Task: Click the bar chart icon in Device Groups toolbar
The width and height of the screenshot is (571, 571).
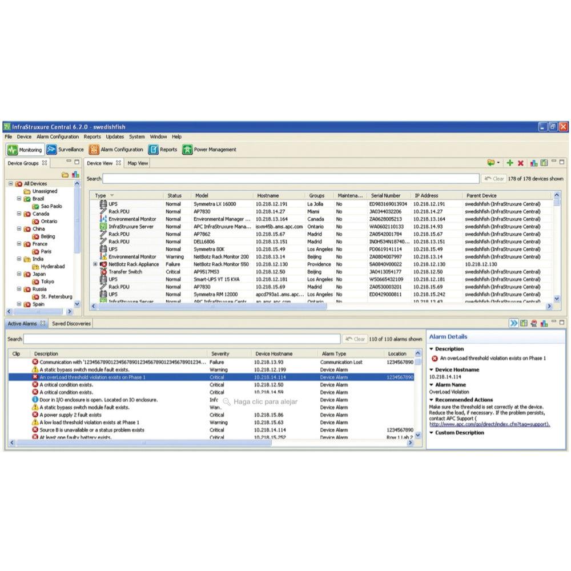Action: (75, 174)
